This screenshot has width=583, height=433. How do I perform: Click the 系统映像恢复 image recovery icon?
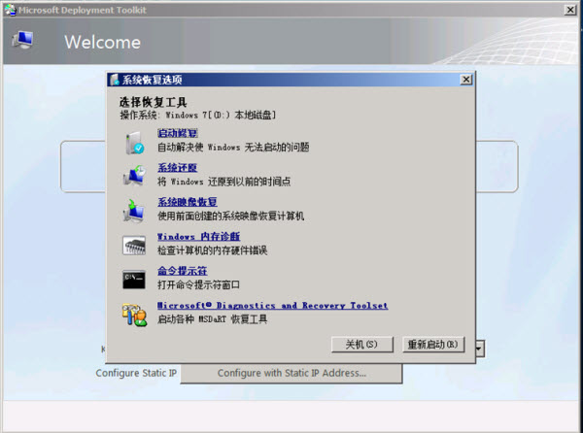click(134, 211)
